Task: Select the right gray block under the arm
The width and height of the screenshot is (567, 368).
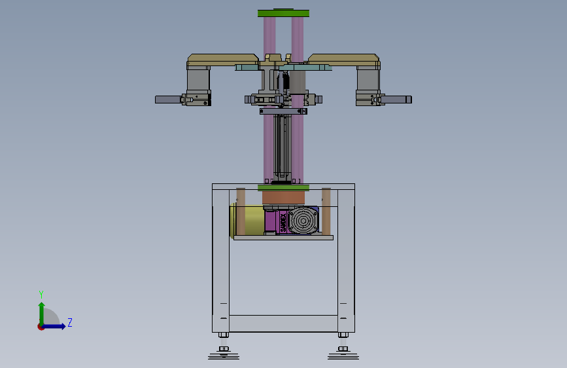Action: pos(368,80)
